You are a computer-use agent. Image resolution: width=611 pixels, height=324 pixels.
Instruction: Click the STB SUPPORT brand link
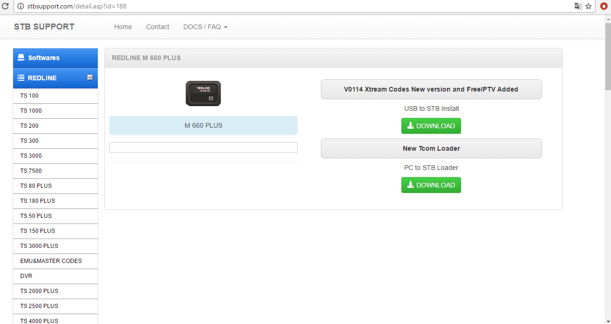coord(44,27)
